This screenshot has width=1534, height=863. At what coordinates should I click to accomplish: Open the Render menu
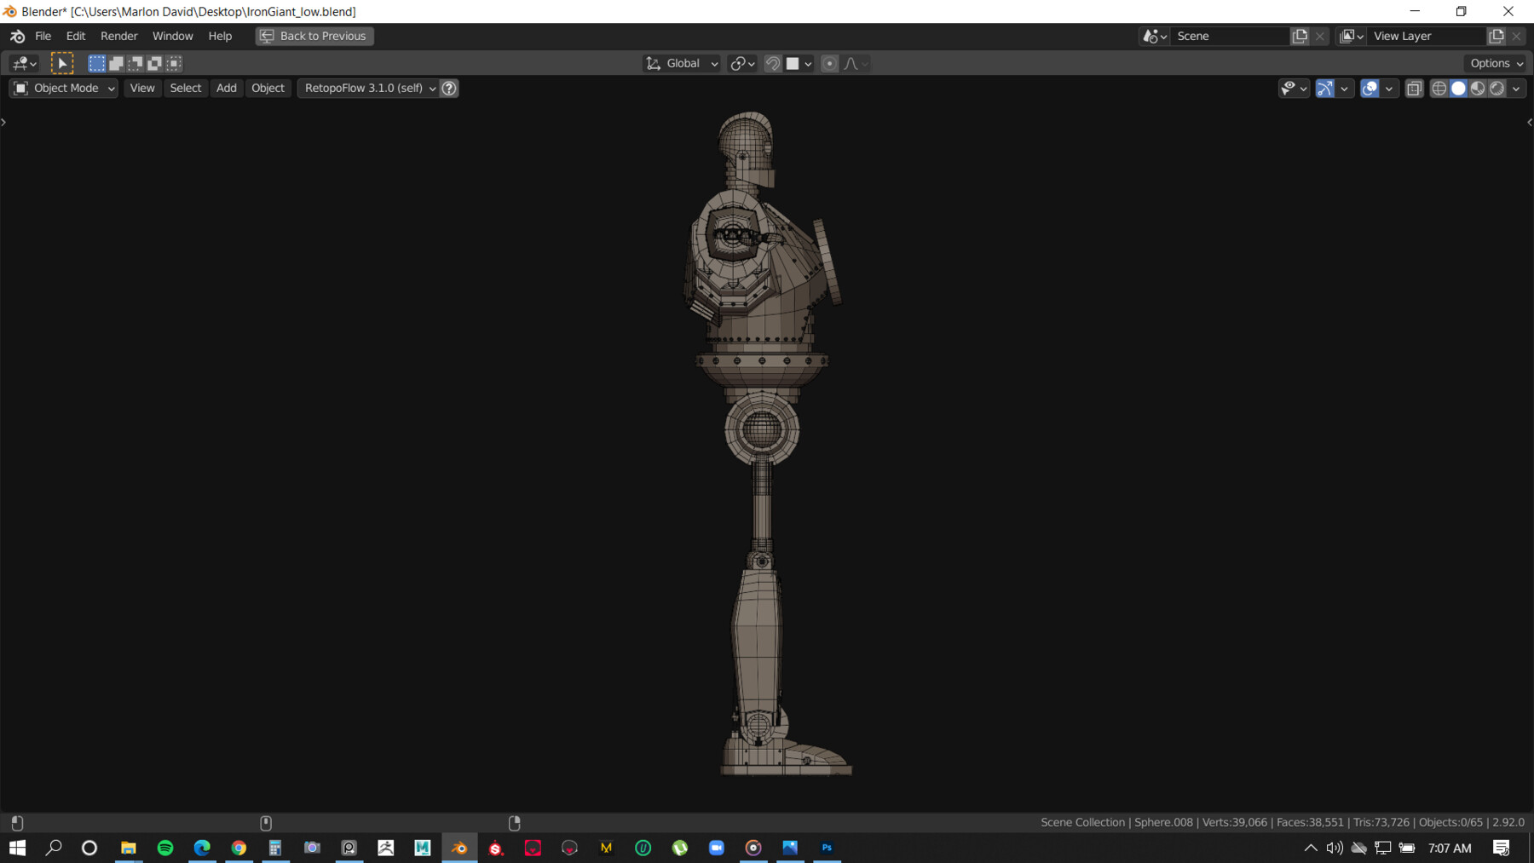pyautogui.click(x=118, y=36)
